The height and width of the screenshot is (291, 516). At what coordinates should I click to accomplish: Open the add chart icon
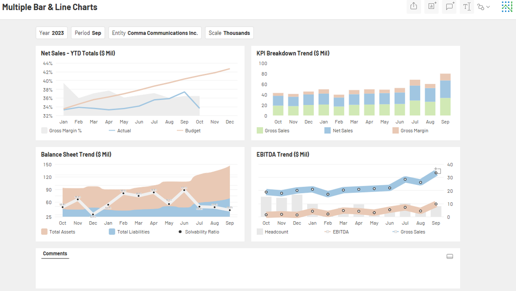(x=431, y=6)
